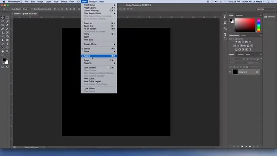The height and width of the screenshot is (156, 277).
Task: Choose Fit on Screen from View menu
Action: (99, 29)
